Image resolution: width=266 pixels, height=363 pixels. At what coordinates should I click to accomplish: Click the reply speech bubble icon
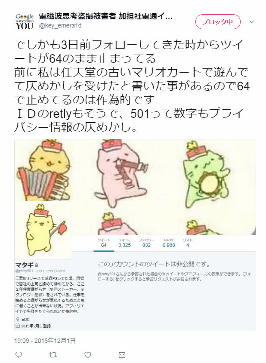19,354
